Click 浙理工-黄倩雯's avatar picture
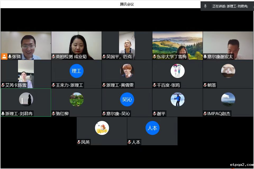 127,71
